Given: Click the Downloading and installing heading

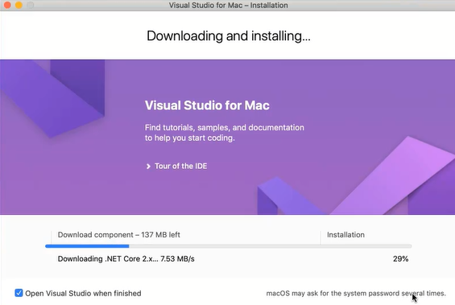Looking at the screenshot, I should click(x=229, y=36).
